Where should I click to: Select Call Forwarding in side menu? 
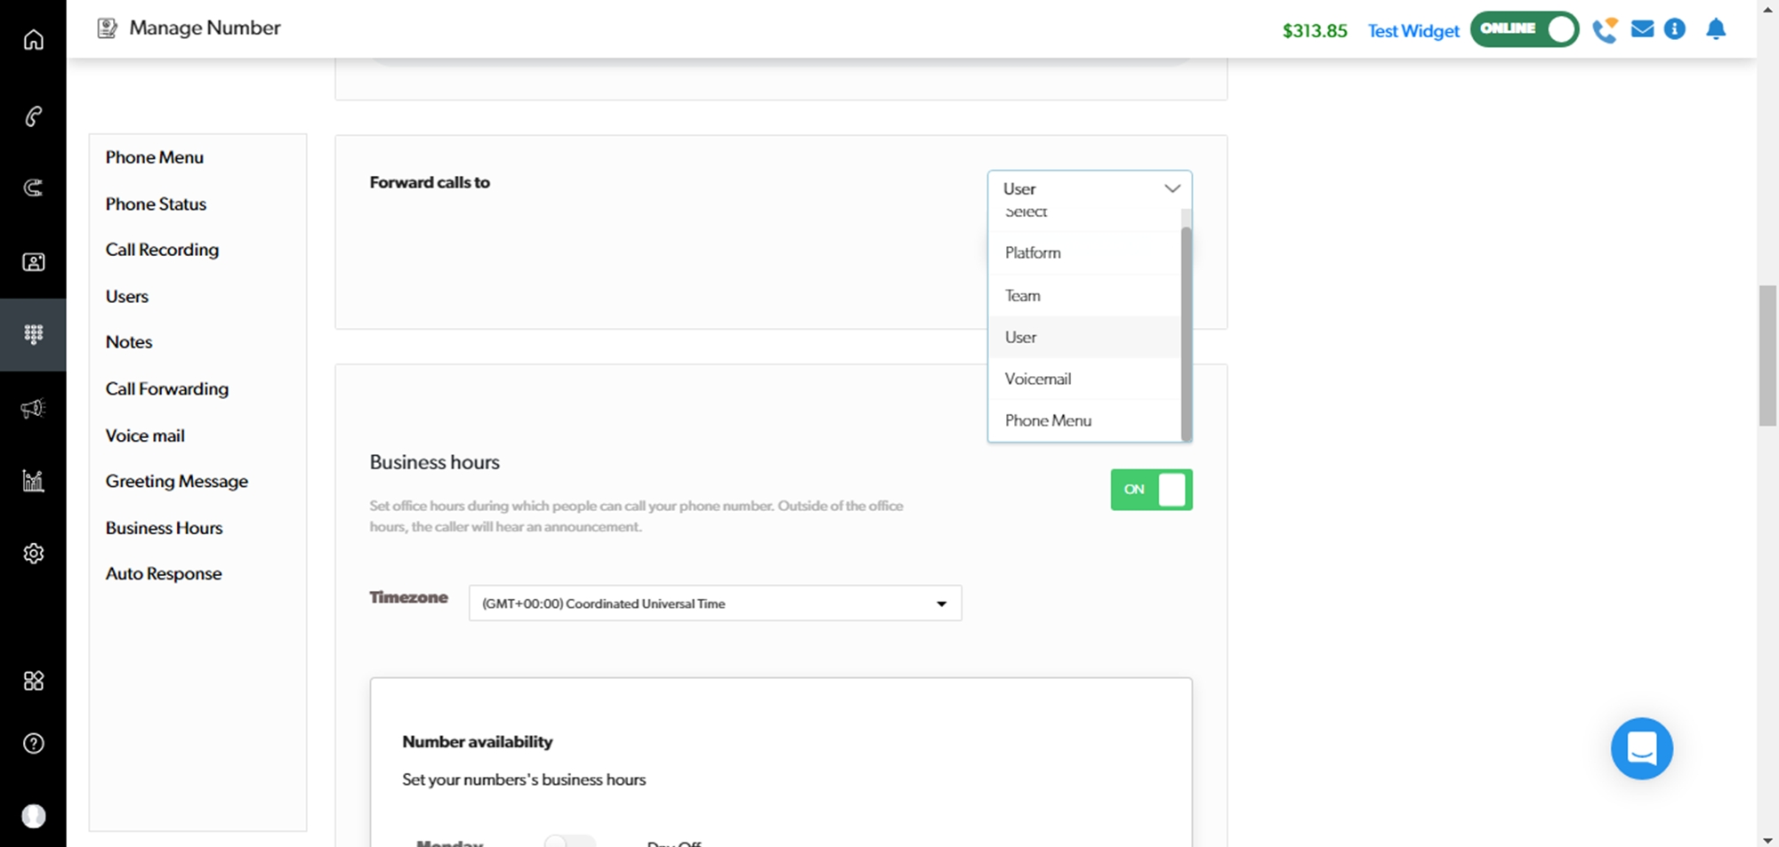tap(167, 389)
